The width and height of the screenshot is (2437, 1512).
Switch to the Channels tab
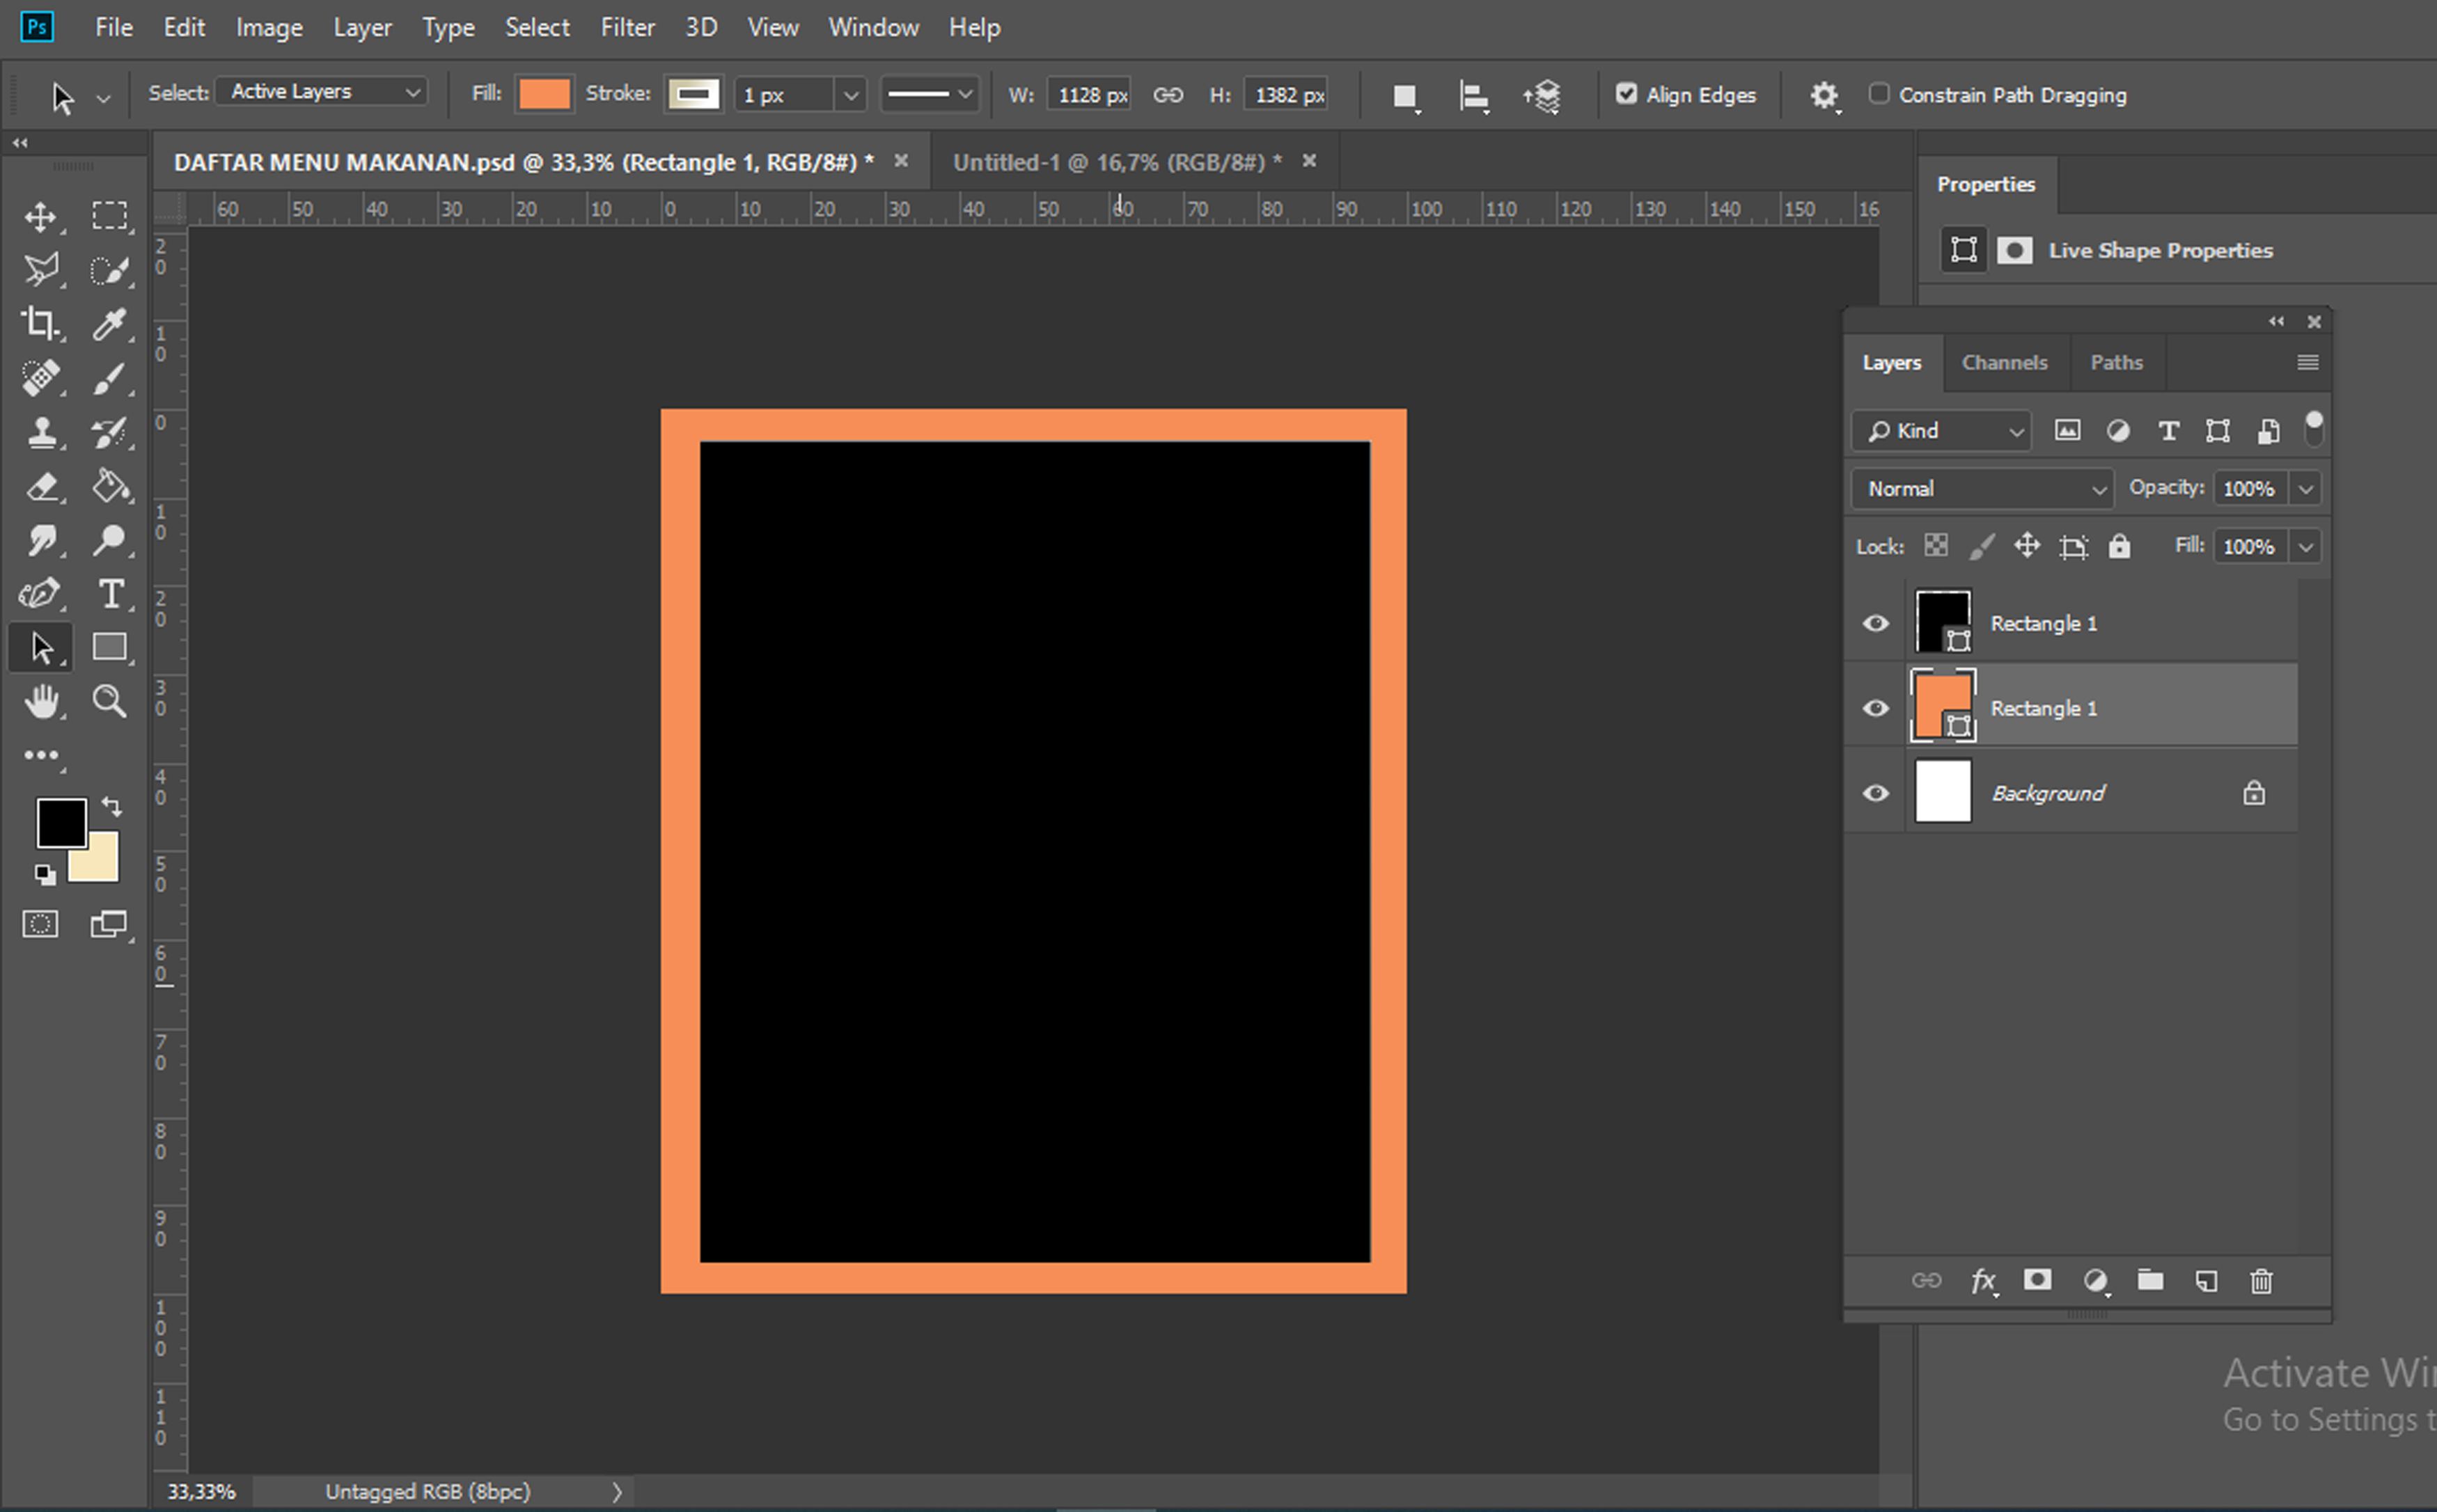click(x=2002, y=362)
